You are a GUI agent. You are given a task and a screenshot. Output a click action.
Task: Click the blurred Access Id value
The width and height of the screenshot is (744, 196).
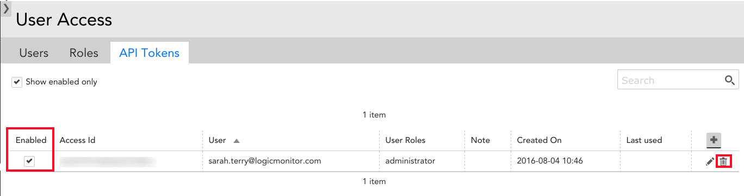pyautogui.click(x=108, y=161)
